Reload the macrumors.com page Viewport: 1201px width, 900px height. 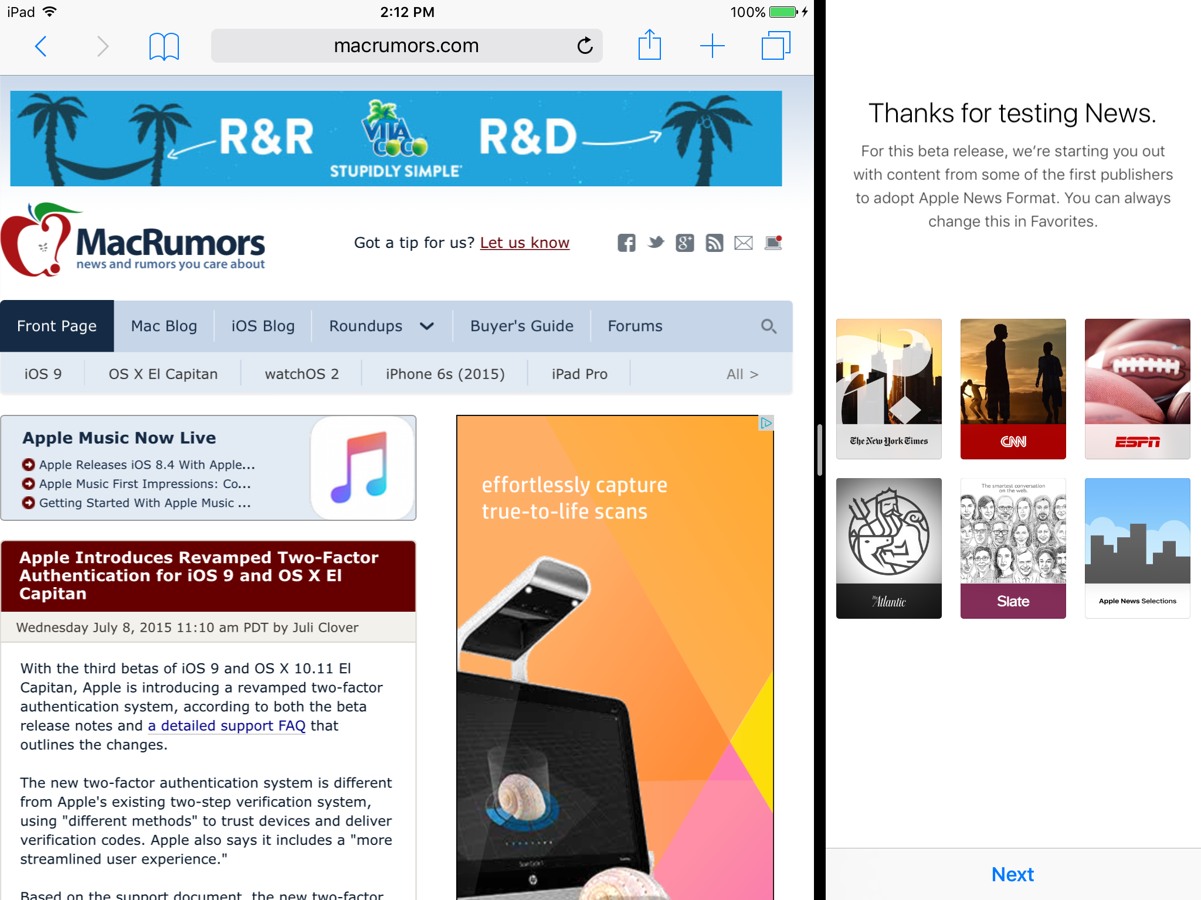[x=585, y=46]
